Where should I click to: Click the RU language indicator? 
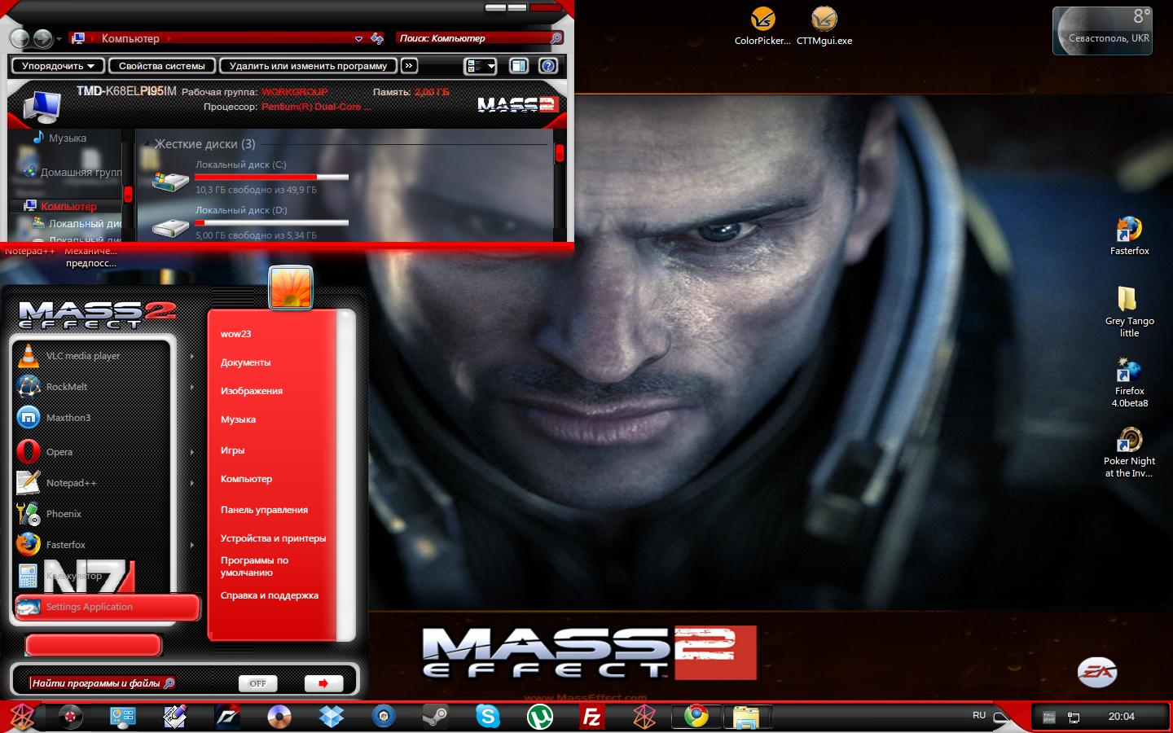[979, 715]
